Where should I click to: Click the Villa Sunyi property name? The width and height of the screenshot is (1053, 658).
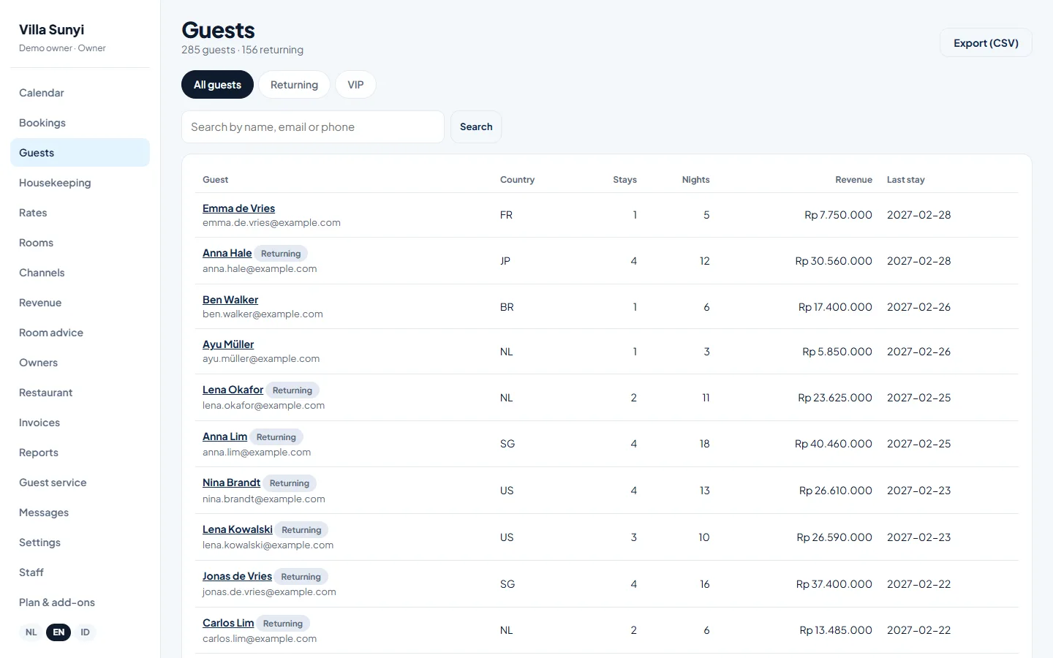(x=51, y=30)
